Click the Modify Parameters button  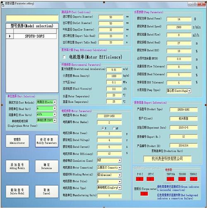[47, 141]
